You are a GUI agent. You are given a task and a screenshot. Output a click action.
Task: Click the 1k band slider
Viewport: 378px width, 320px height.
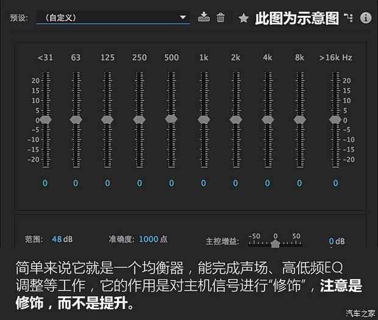[x=204, y=119]
